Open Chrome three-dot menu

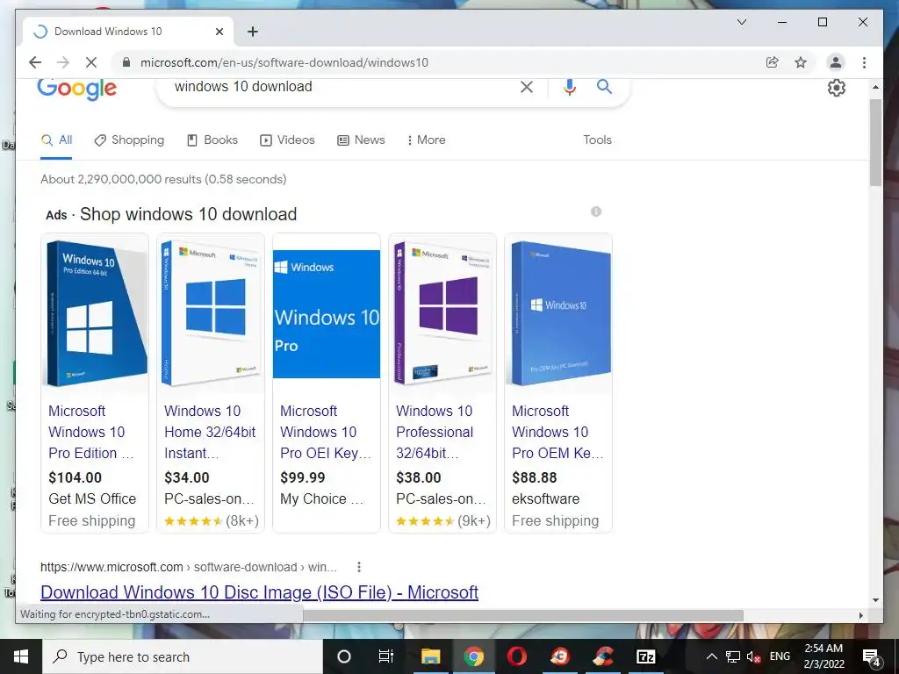[x=864, y=62]
